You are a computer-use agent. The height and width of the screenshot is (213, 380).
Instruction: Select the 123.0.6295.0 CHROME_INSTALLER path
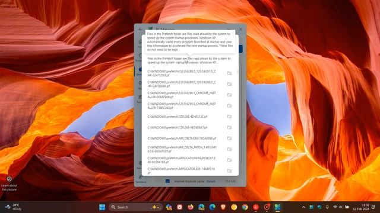coord(182,106)
